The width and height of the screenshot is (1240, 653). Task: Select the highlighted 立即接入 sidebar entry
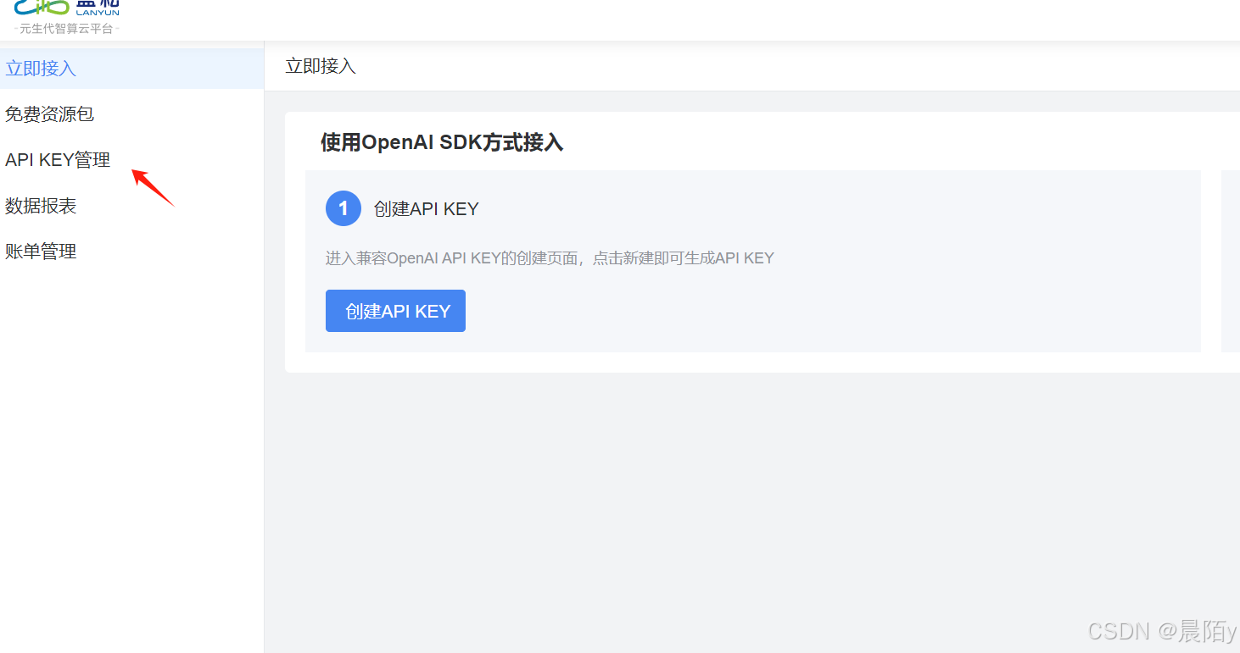pos(41,68)
